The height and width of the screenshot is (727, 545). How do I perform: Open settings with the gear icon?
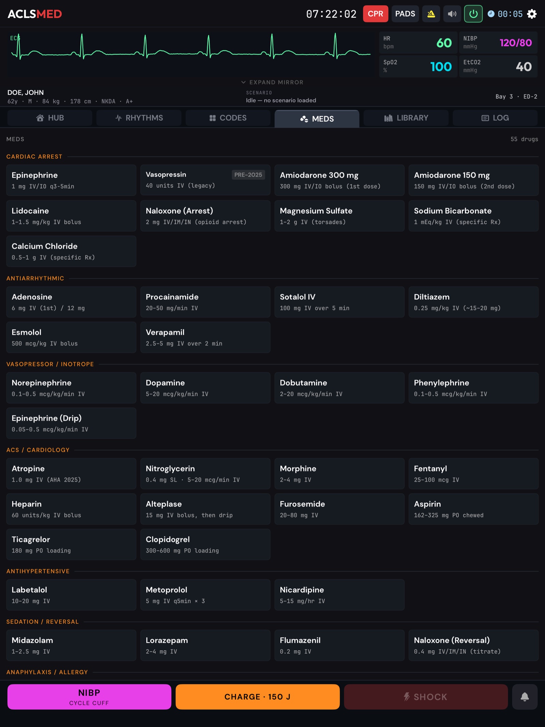pyautogui.click(x=532, y=14)
